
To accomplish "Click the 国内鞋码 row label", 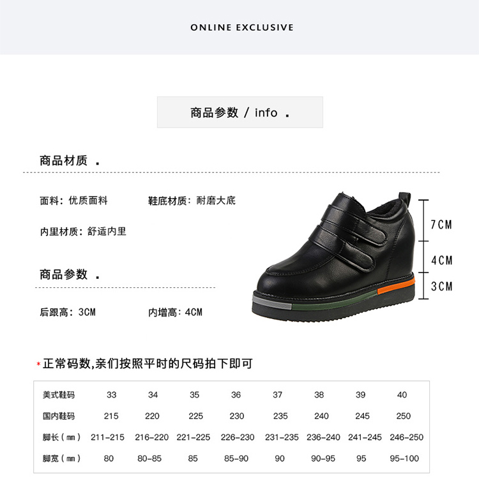I will tap(59, 416).
